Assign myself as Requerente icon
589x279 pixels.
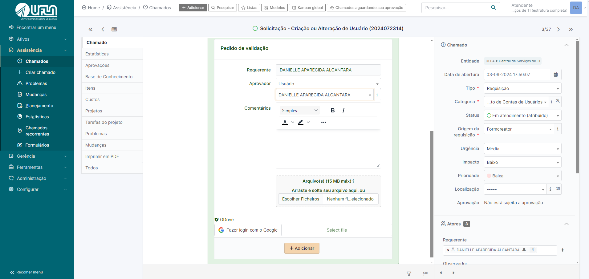click(x=563, y=250)
